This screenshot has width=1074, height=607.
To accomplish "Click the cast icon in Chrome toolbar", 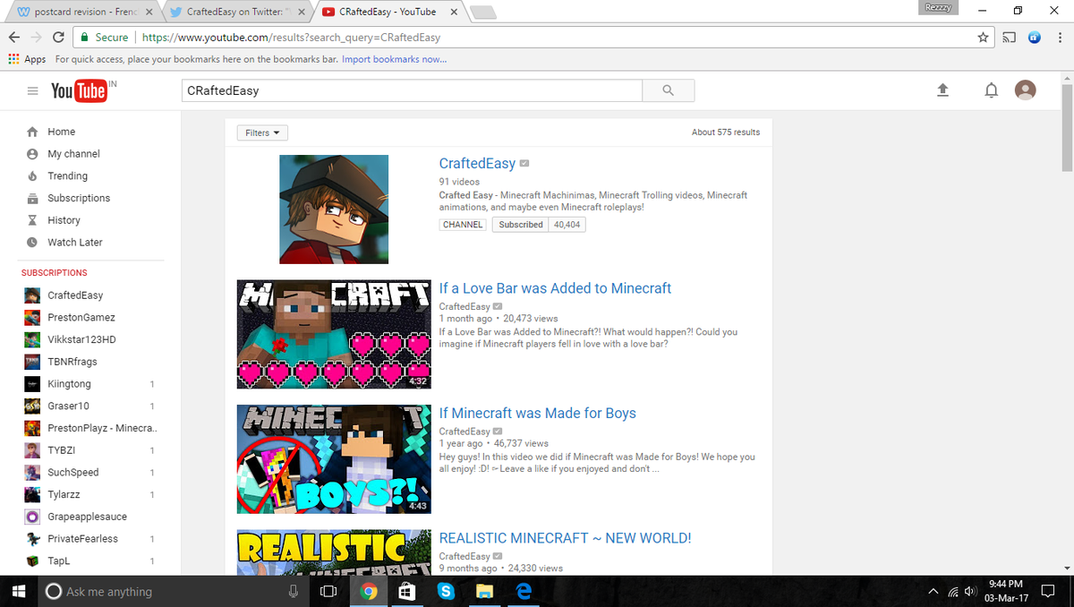I will (x=1010, y=38).
